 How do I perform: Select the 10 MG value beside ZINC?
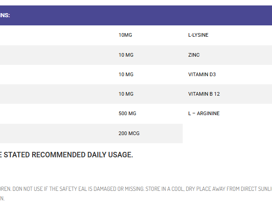click(x=126, y=55)
